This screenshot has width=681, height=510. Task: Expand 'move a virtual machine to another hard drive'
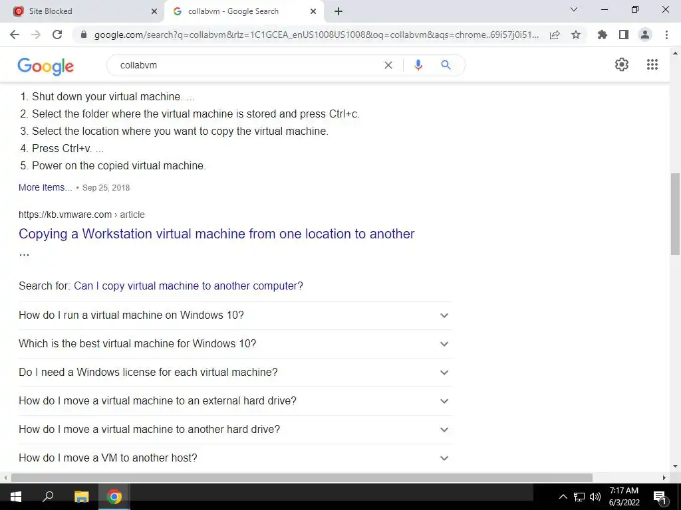[235, 430]
